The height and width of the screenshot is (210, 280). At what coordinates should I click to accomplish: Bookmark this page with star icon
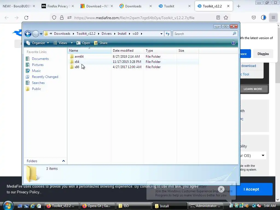pos(226,17)
